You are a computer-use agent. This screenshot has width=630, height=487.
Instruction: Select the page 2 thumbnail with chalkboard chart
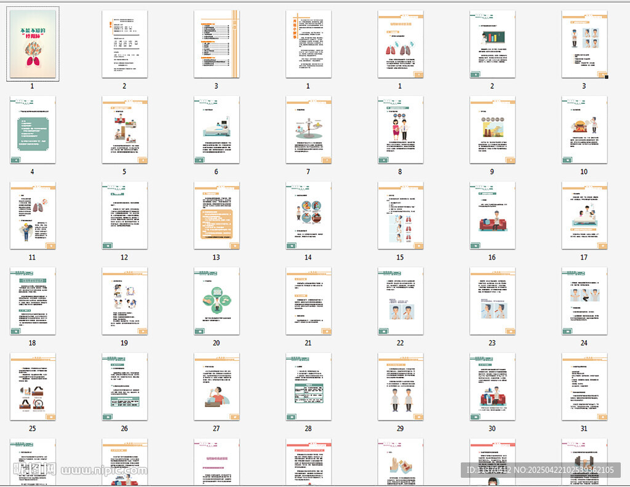(x=493, y=44)
